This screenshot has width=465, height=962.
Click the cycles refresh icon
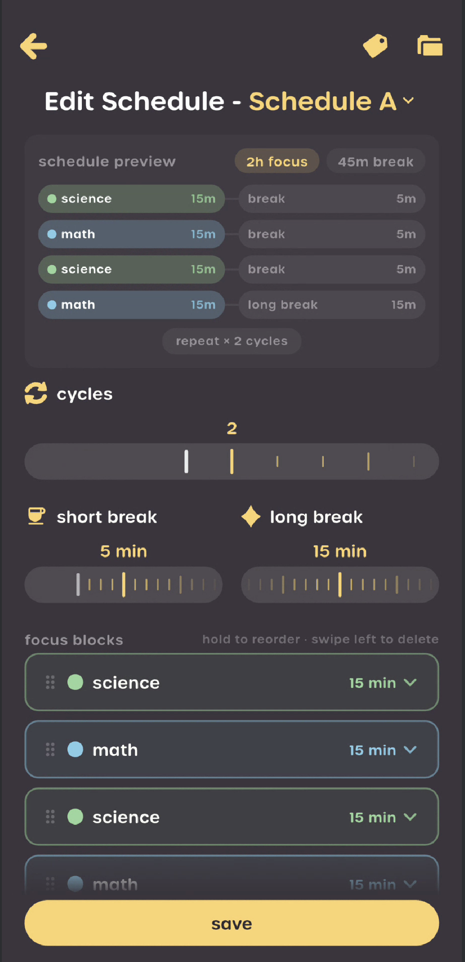click(x=36, y=393)
